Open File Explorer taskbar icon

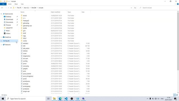[54, 98]
